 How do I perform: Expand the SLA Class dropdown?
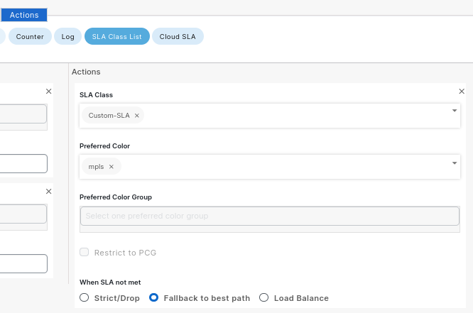click(455, 111)
